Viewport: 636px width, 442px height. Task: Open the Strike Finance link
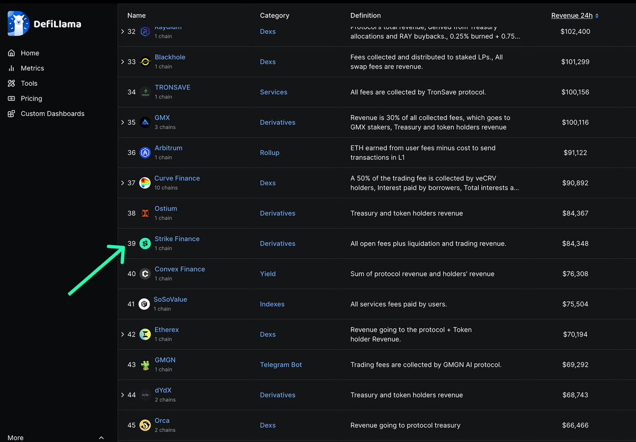click(x=177, y=239)
